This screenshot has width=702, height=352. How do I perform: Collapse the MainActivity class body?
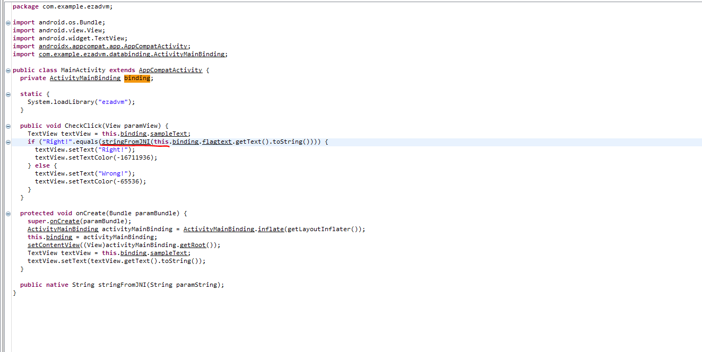[x=8, y=71]
